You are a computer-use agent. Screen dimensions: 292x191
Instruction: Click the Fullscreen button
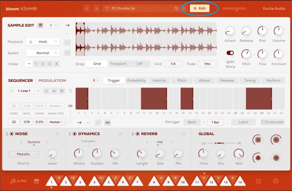point(273,122)
